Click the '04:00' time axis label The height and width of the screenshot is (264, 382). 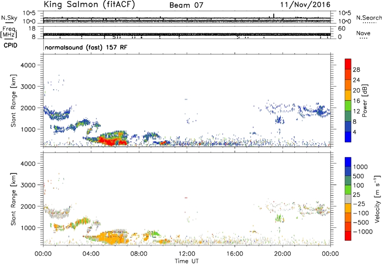[91, 254]
